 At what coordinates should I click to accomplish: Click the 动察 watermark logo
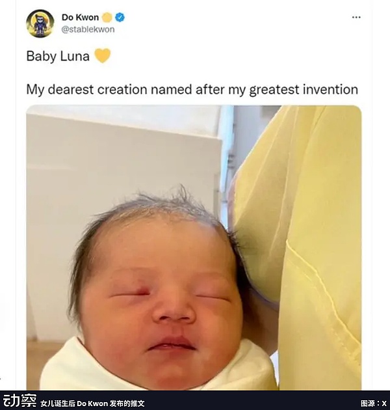click(x=20, y=401)
